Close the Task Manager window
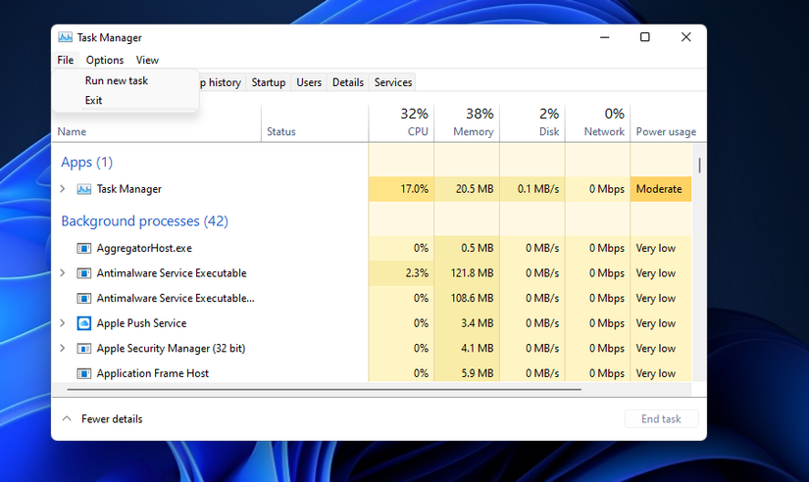Viewport: 809px width, 482px height. pyautogui.click(x=685, y=37)
